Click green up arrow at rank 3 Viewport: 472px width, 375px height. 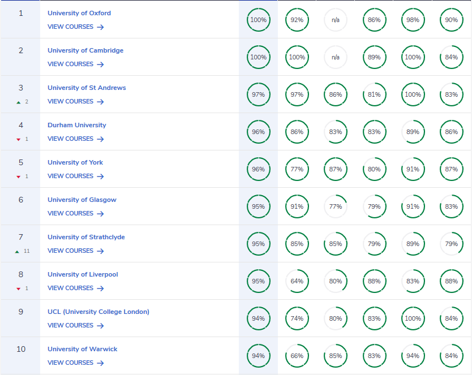pos(19,102)
